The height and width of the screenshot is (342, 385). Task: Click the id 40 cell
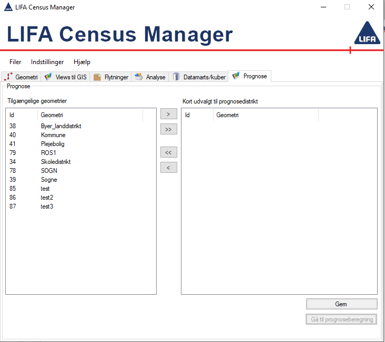coord(13,135)
